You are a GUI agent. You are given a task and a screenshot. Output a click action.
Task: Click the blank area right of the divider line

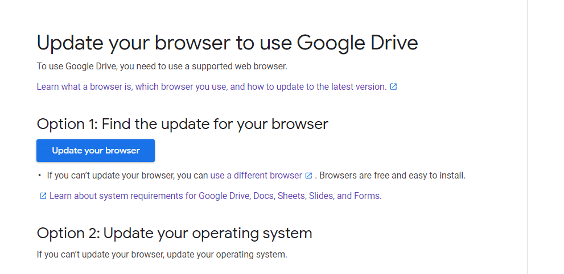point(546,137)
